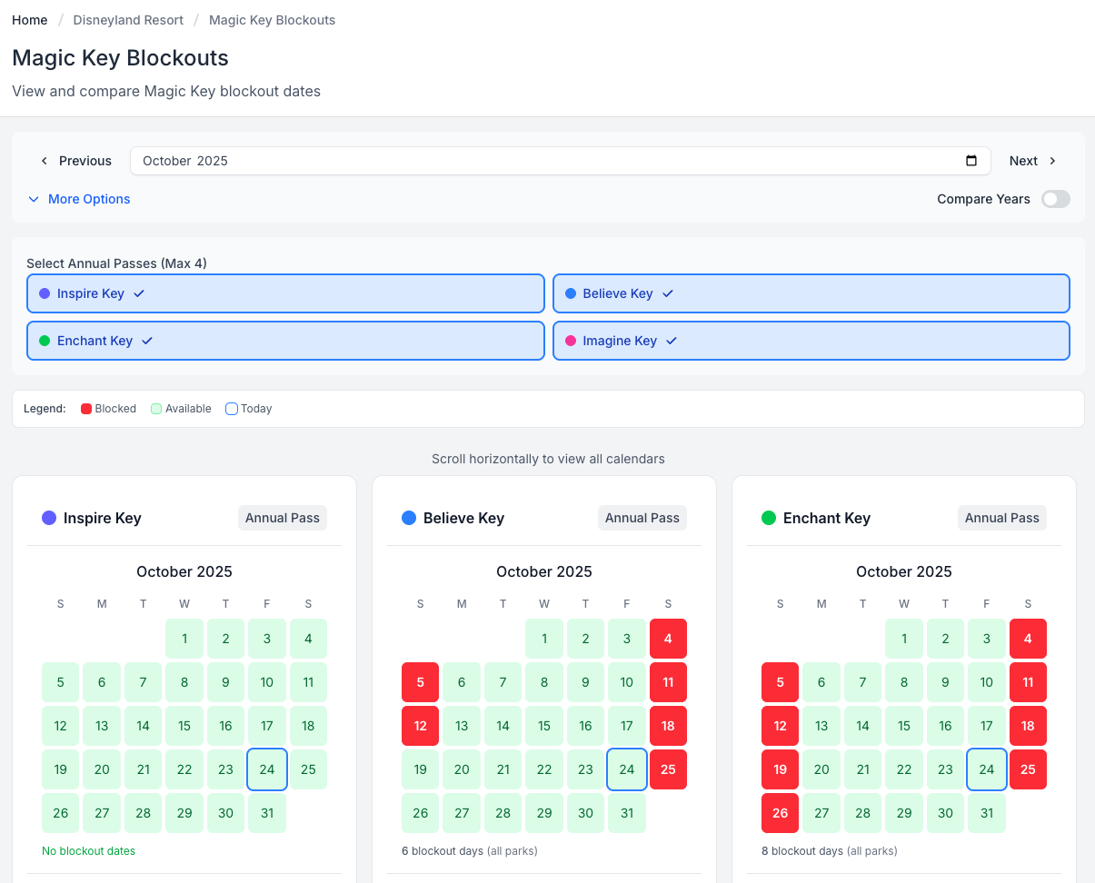Viewport: 1095px width, 883px height.
Task: Select blocked October 4 on Believe Key calendar
Action: click(668, 639)
